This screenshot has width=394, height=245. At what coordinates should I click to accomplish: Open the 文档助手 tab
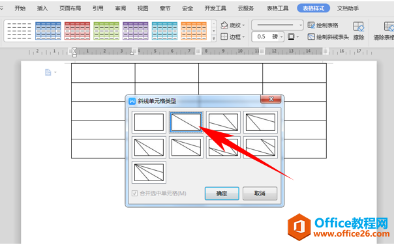[x=348, y=8]
